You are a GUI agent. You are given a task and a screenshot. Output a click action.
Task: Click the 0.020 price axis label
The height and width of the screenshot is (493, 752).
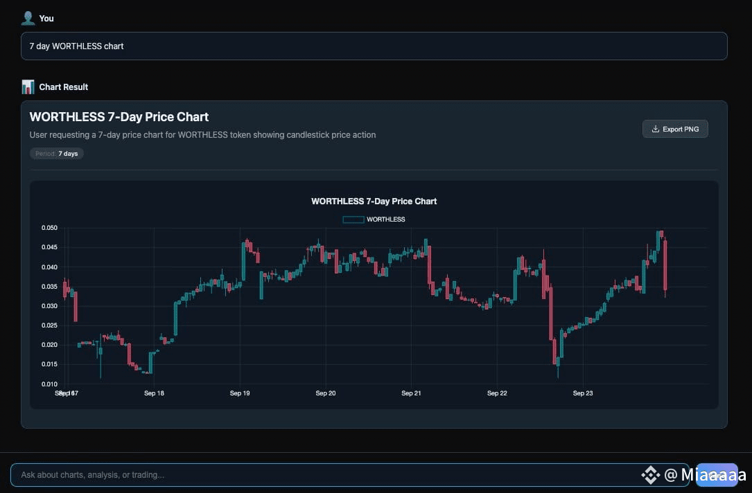point(49,345)
